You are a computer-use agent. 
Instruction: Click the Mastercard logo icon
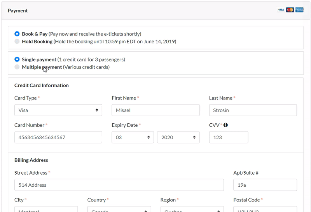[290, 10]
